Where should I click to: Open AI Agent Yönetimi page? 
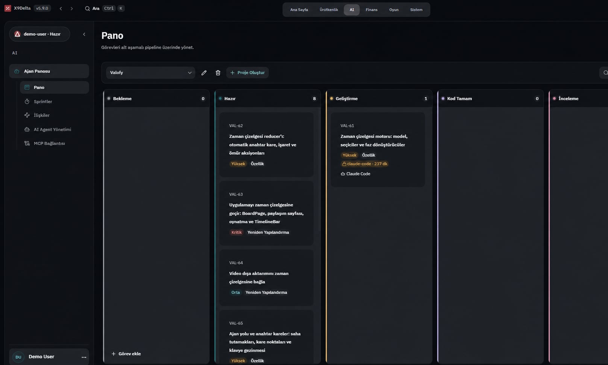point(55,129)
